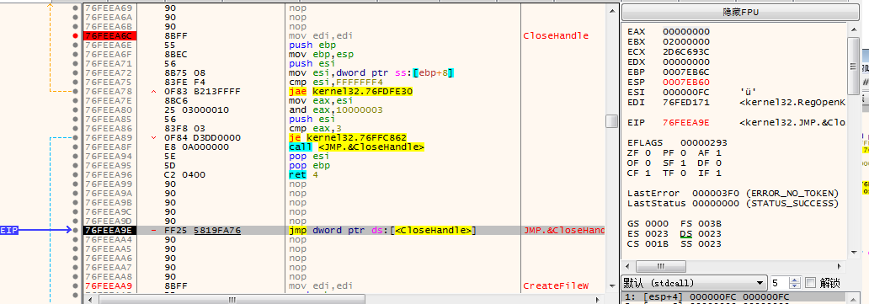Click the TF flag value
The image size is (869, 304).
pos(684,173)
